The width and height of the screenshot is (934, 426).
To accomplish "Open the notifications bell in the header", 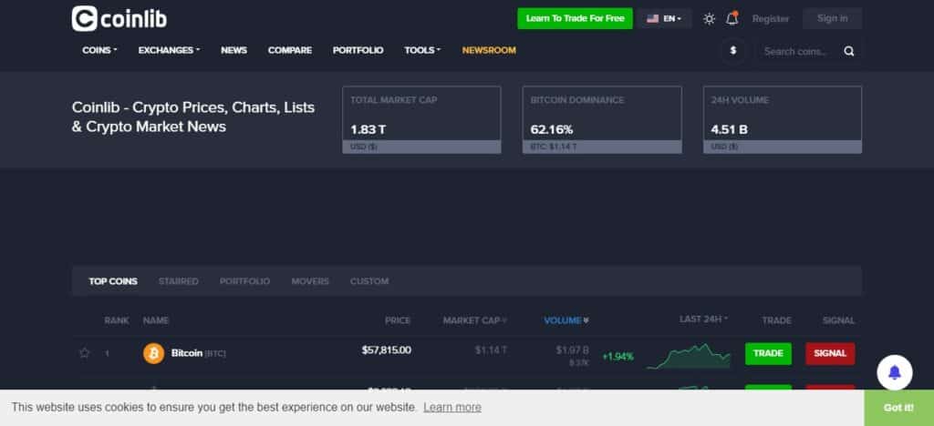I will click(732, 18).
